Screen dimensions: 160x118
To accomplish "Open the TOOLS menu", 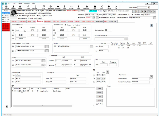I will 20,3.
